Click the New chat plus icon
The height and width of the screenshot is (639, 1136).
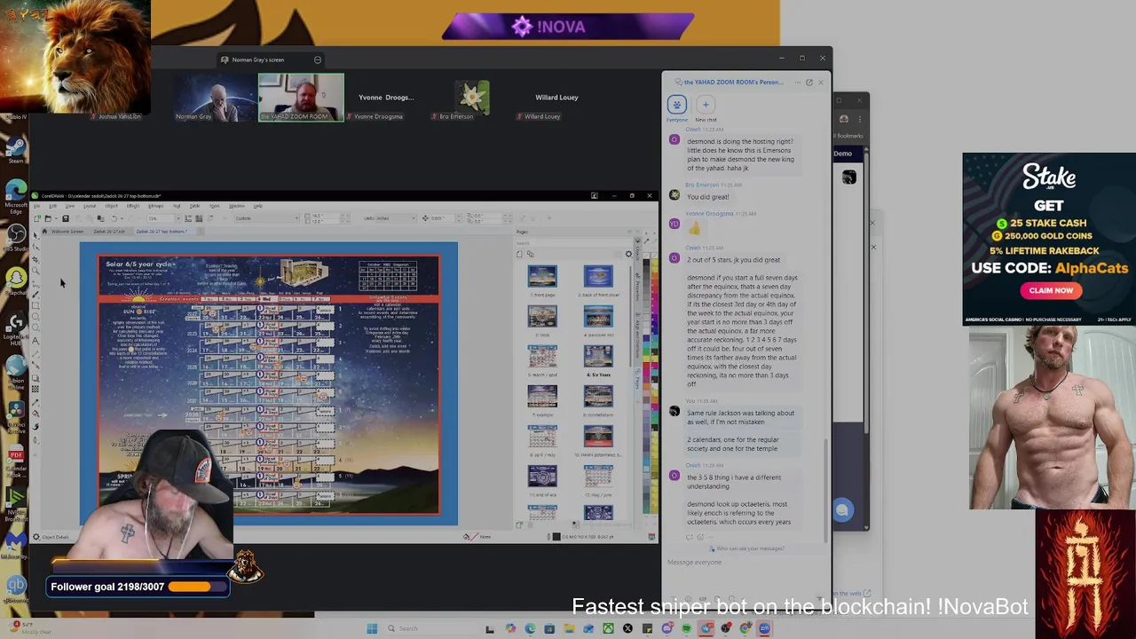[x=706, y=105]
